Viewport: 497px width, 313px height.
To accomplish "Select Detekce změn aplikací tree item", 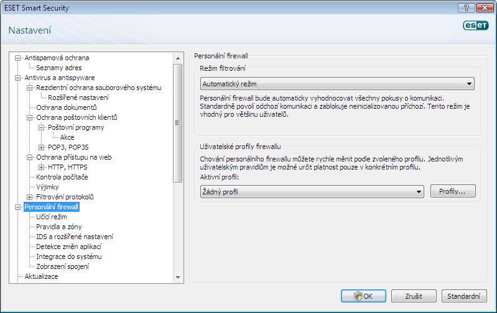I will pyautogui.click(x=69, y=247).
